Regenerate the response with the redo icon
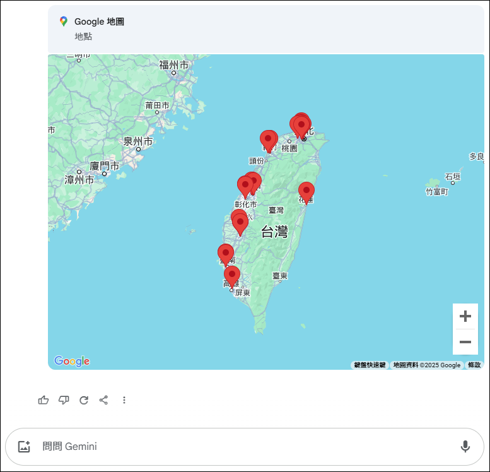Image resolution: width=490 pixels, height=472 pixels. [84, 400]
